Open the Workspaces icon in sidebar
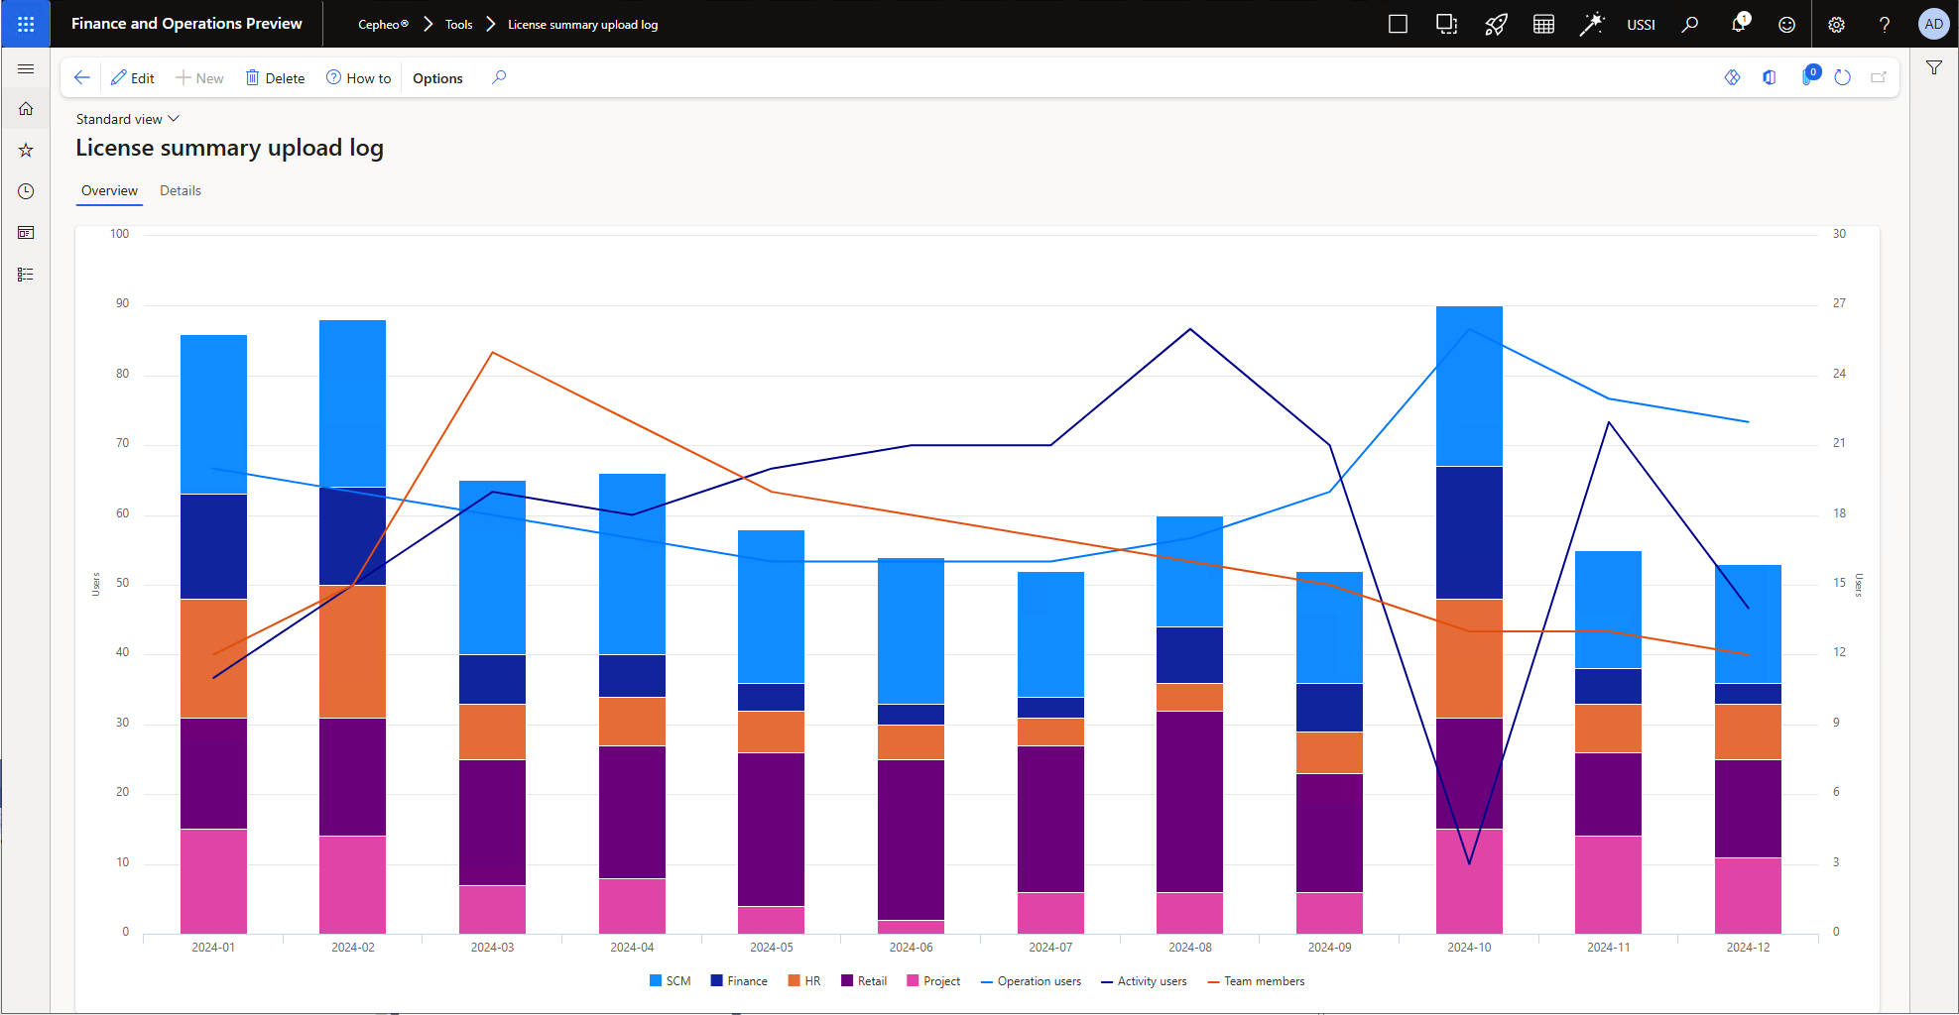The width and height of the screenshot is (1959, 1015). [x=26, y=233]
